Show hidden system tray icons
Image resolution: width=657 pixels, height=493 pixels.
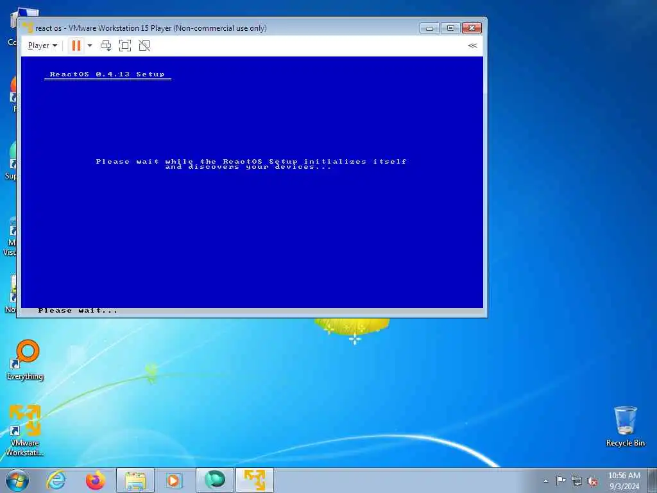[x=545, y=481]
